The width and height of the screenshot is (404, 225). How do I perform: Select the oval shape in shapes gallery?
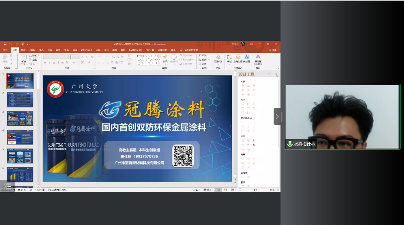click(156, 56)
